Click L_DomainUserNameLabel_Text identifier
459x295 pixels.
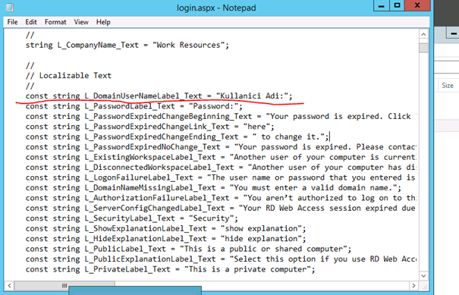point(143,96)
